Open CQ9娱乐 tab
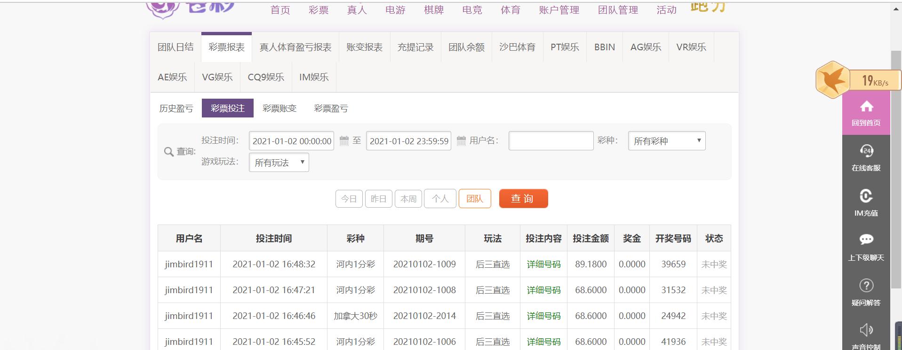 266,77
